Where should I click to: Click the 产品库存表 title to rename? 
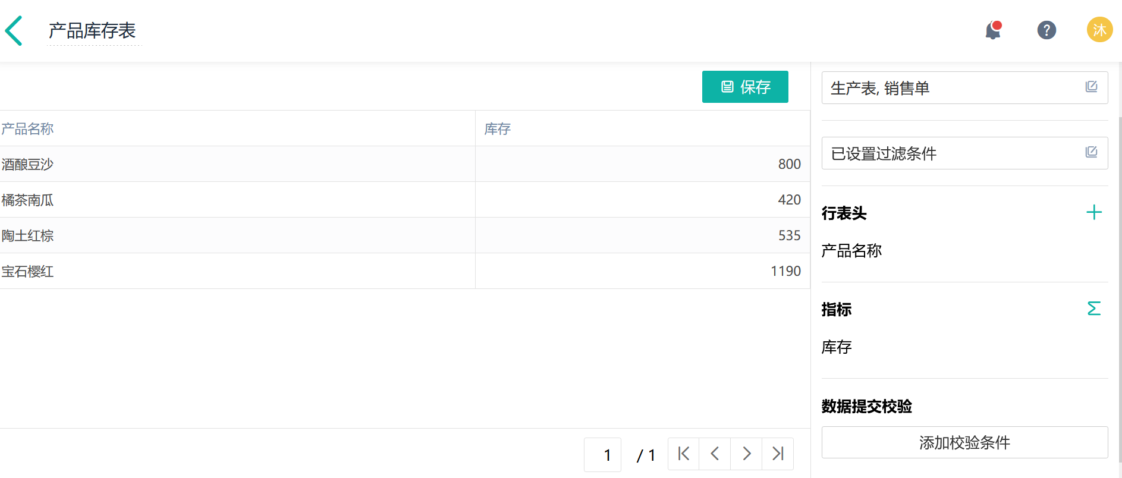click(x=92, y=31)
